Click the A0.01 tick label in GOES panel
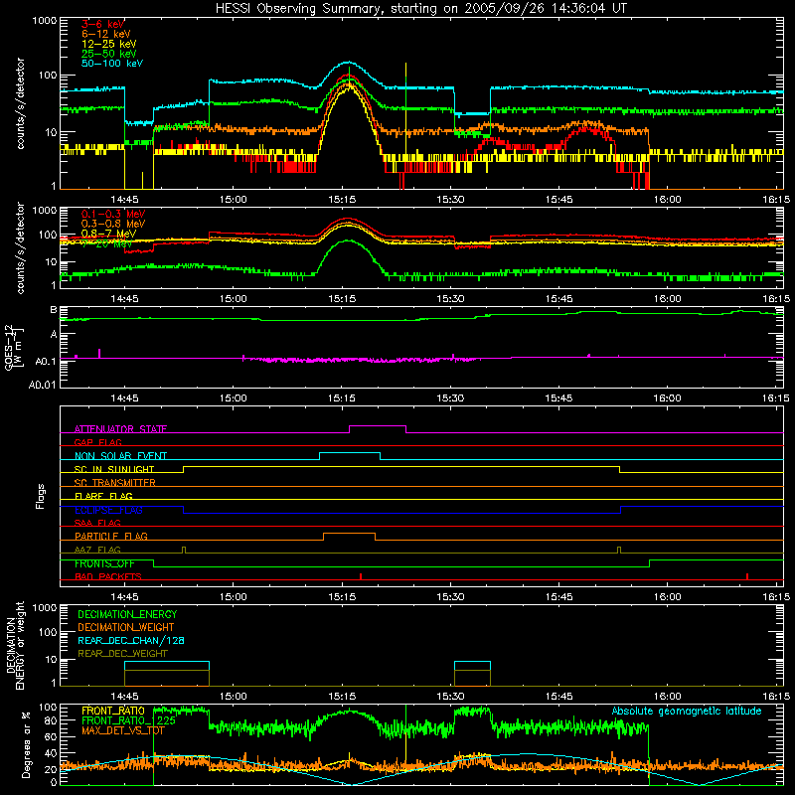Viewport: 795px width, 795px height. pos(42,385)
